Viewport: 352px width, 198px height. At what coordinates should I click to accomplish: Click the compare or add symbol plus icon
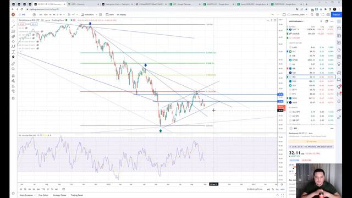[x=34, y=15]
